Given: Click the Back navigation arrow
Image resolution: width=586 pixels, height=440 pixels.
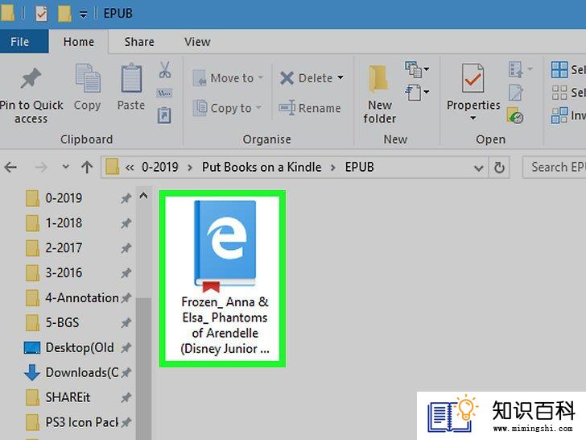Looking at the screenshot, I should pyautogui.click(x=10, y=167).
